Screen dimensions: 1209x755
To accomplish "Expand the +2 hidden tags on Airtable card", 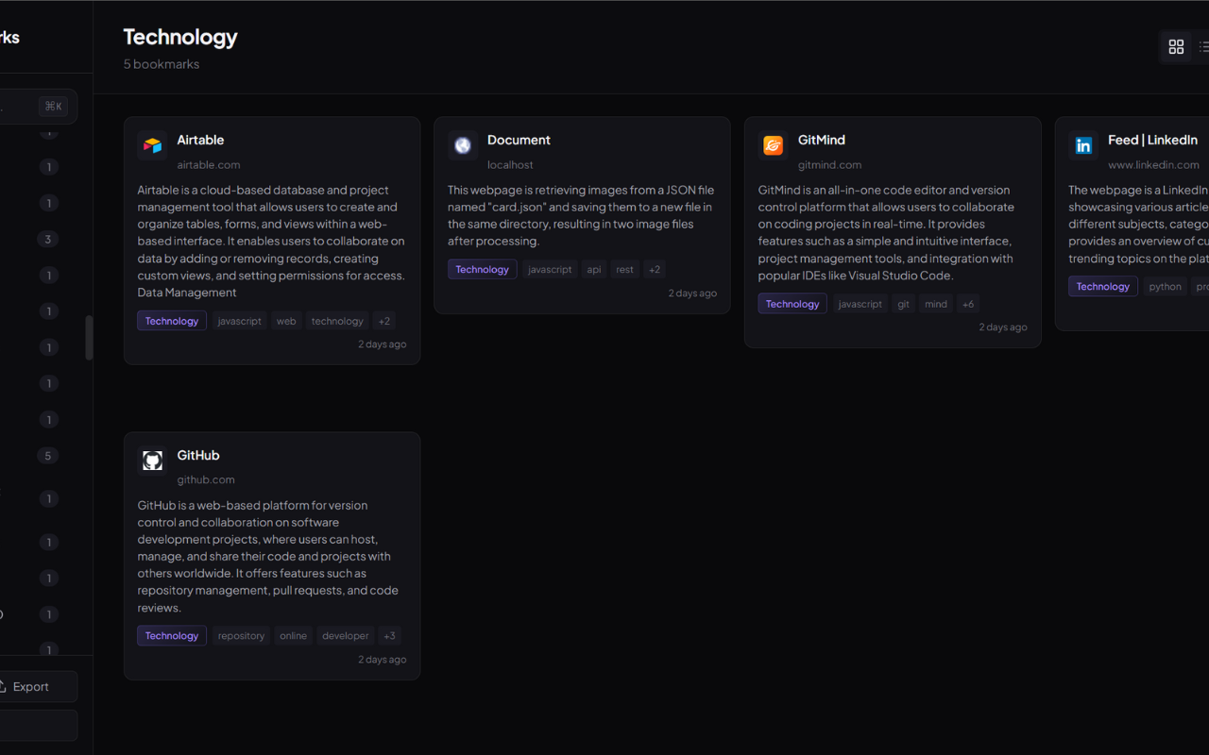I will 383,320.
